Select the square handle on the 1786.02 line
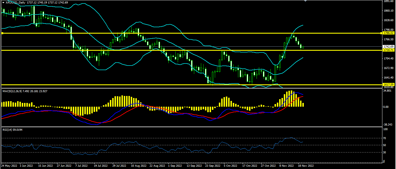This screenshot has height=169, width=396. point(2,33)
